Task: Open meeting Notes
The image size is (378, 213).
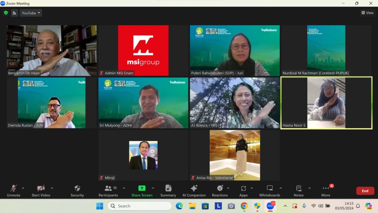Action: (299, 190)
